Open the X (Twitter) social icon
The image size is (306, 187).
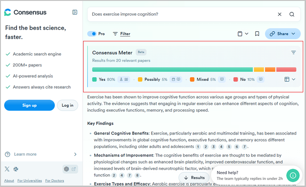pos(7,169)
